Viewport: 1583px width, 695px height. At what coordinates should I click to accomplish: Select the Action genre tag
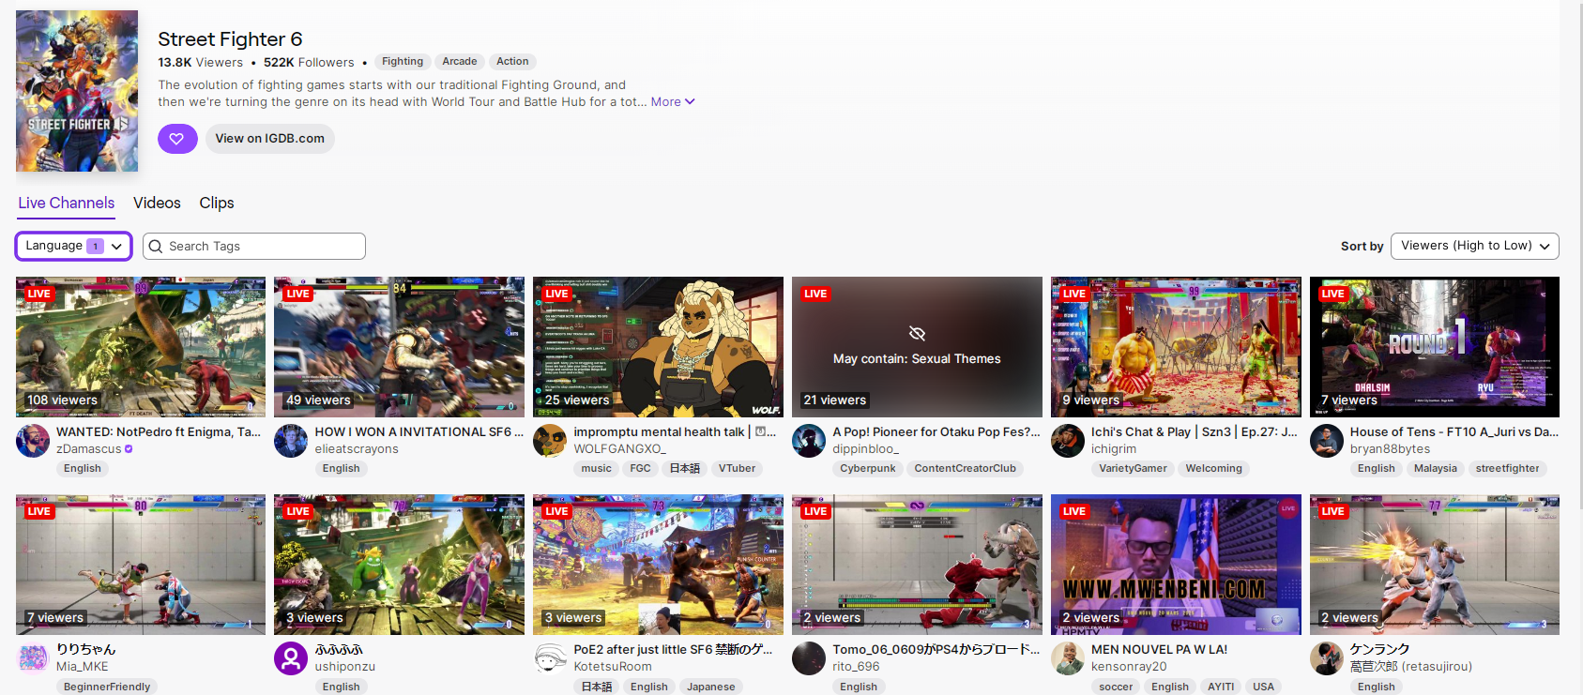pos(512,62)
